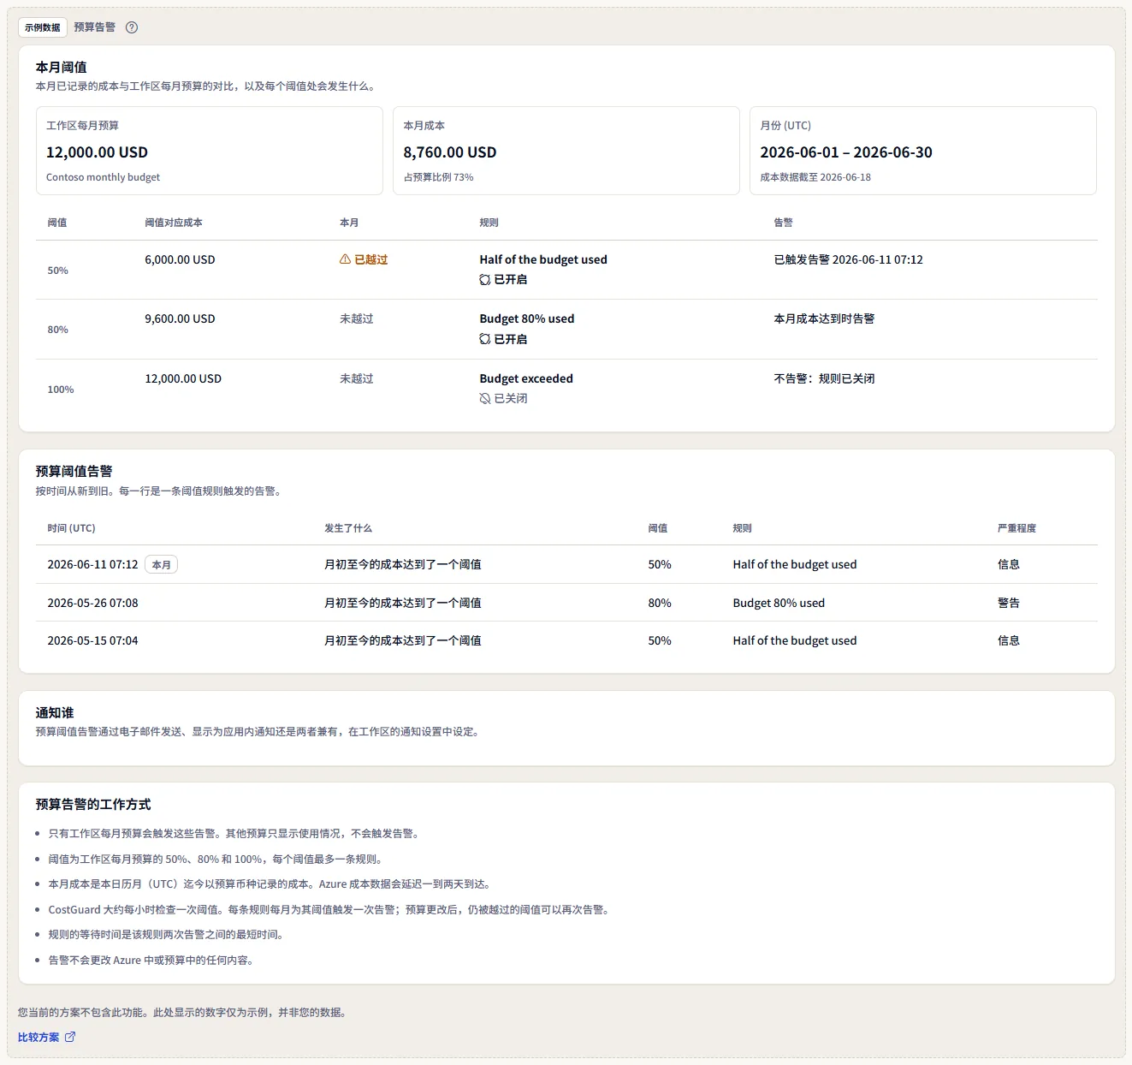Click the date range 2026-06-01 – 2026-06-30
The height and width of the screenshot is (1065, 1132).
tap(846, 152)
